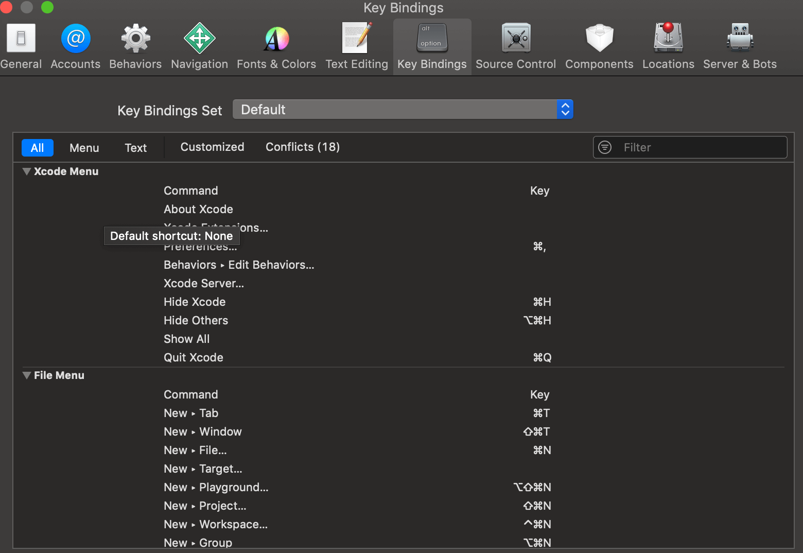Open the Accounts preferences icon
The image size is (803, 553).
click(x=76, y=39)
